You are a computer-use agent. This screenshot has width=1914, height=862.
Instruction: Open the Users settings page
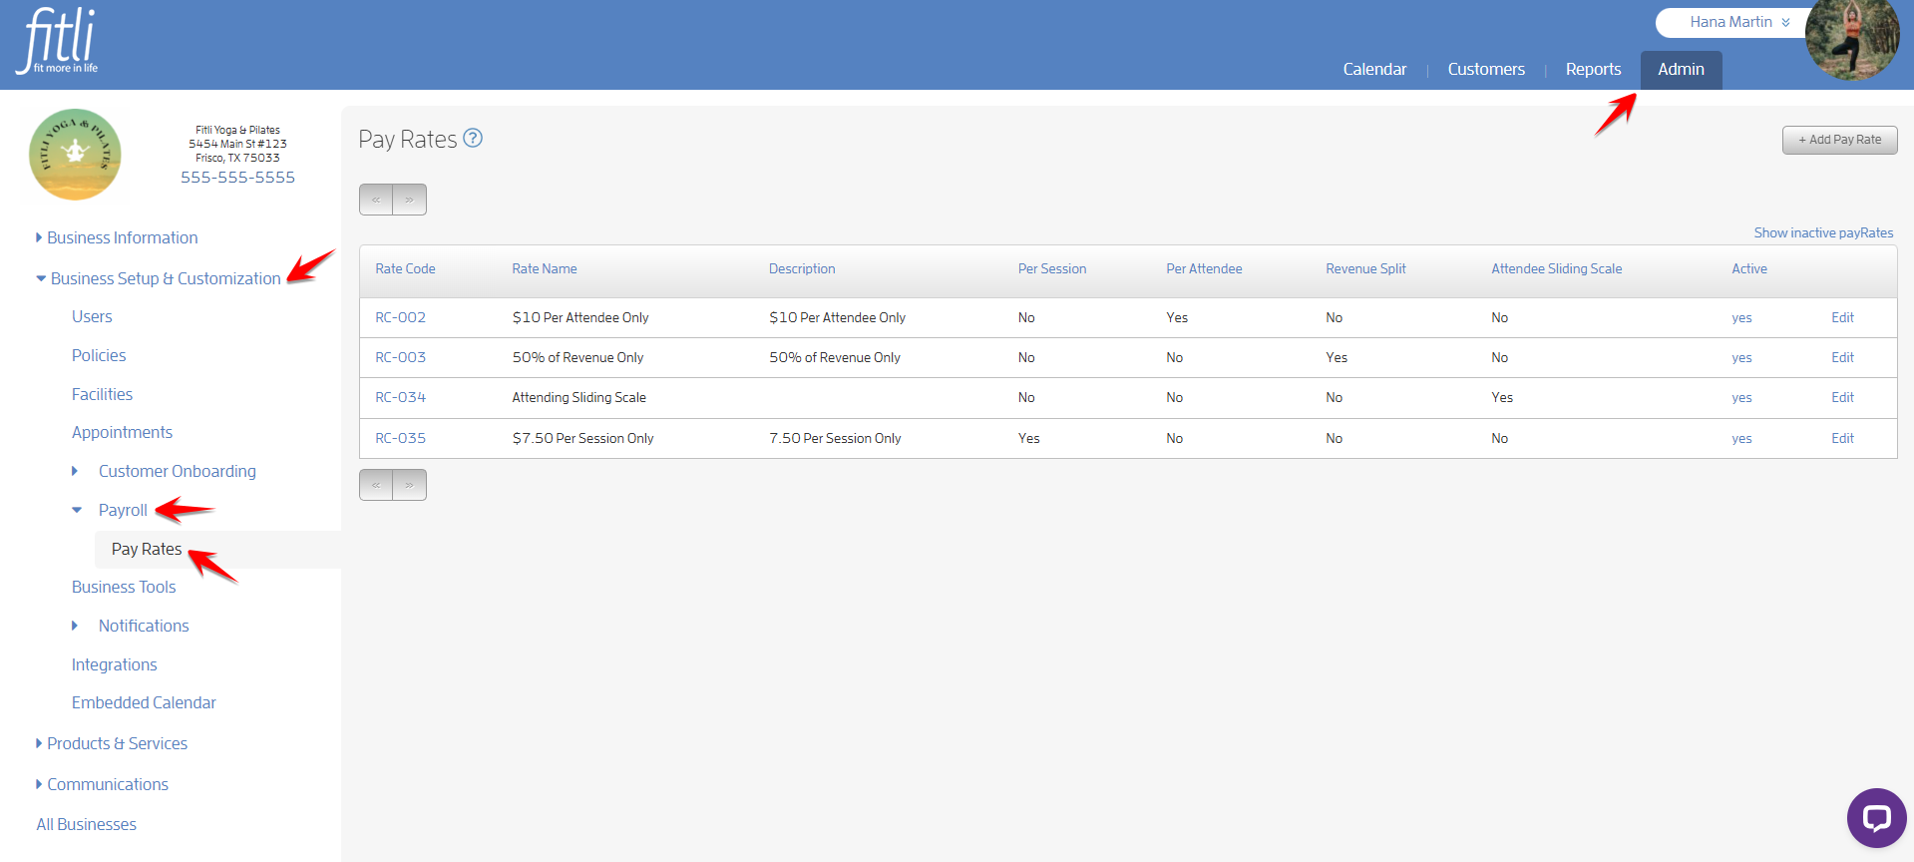click(x=92, y=316)
